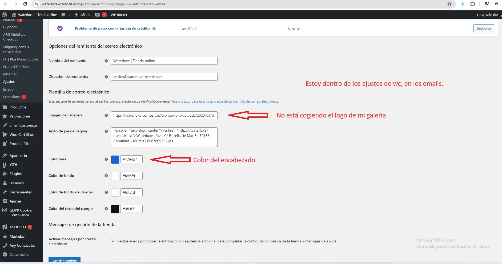Click the browser forward arrow
502x264 pixels.
15,4
